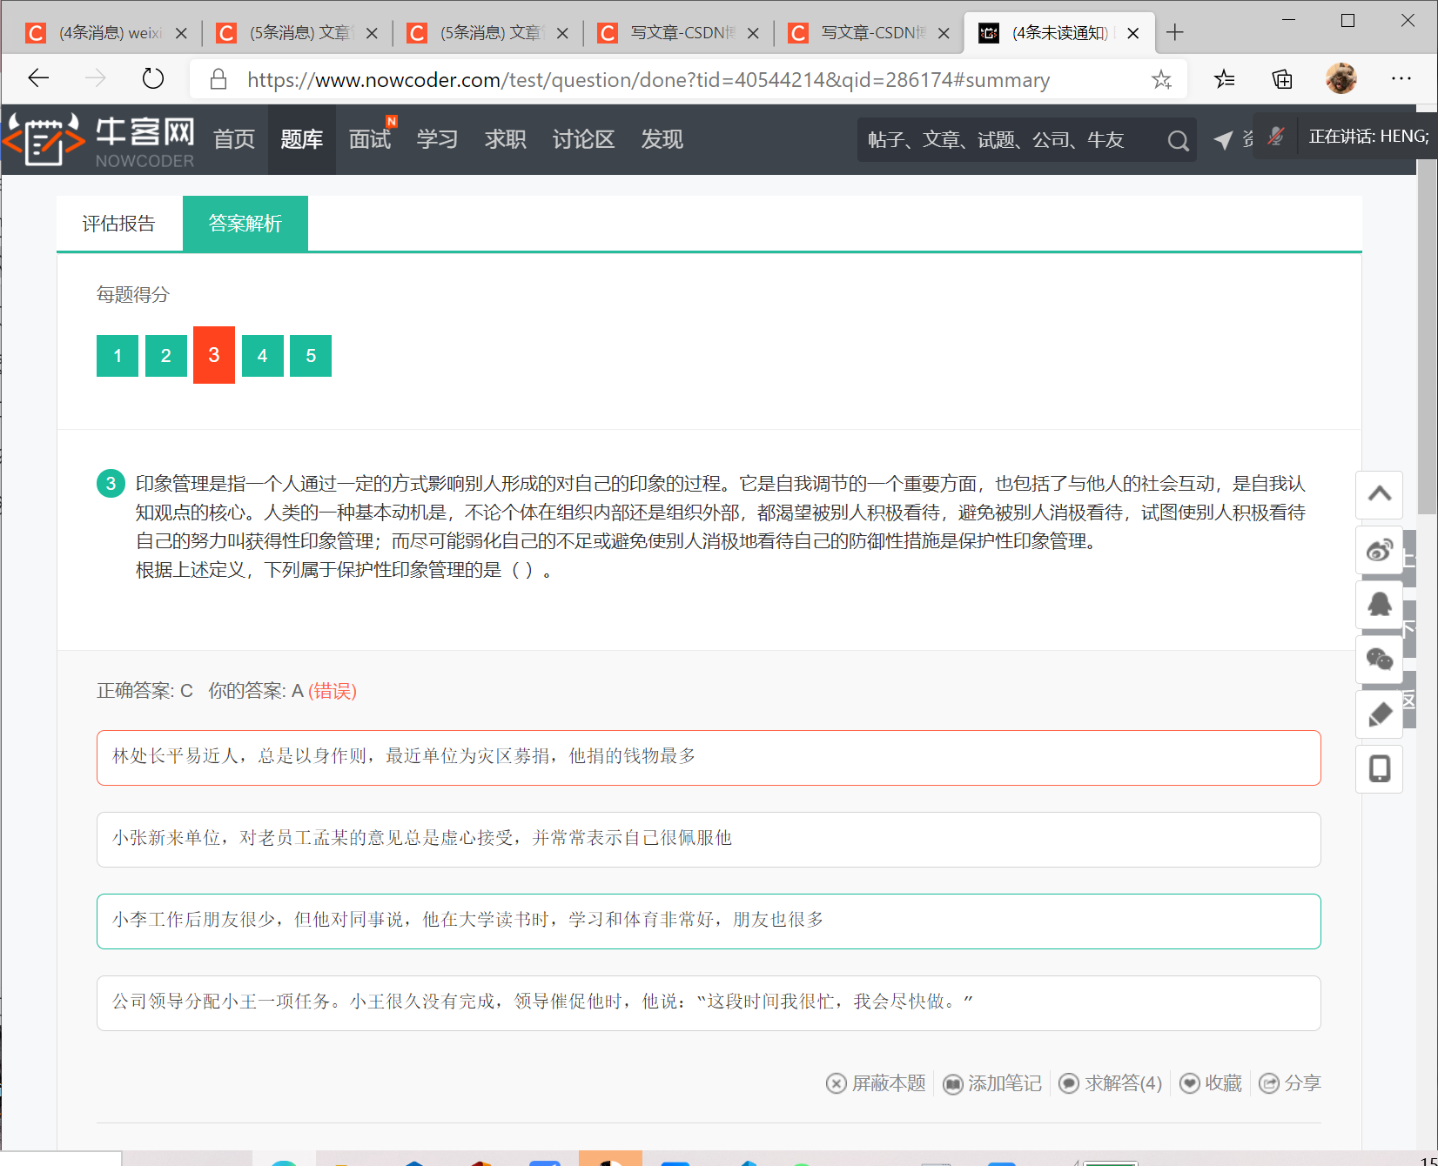Click the search magnifier icon
The height and width of the screenshot is (1166, 1438).
coord(1178,140)
